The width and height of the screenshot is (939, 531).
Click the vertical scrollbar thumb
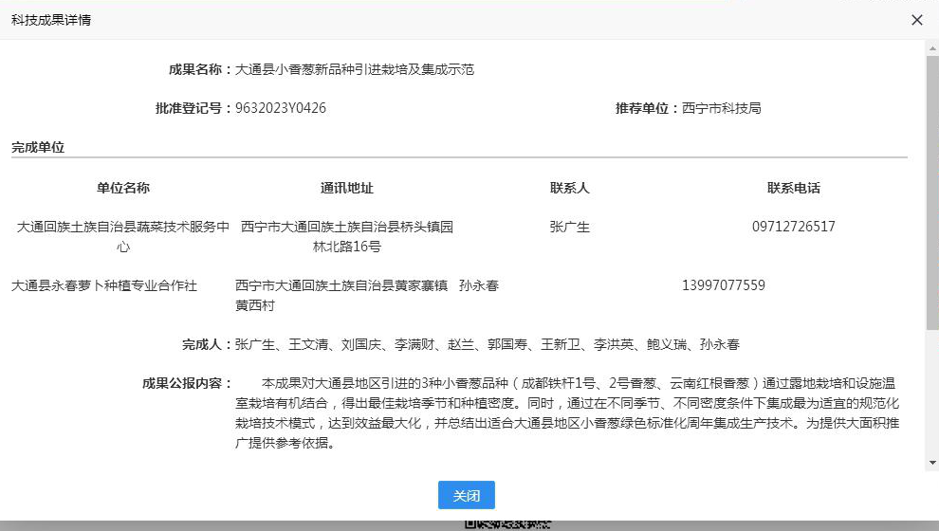coord(932,190)
